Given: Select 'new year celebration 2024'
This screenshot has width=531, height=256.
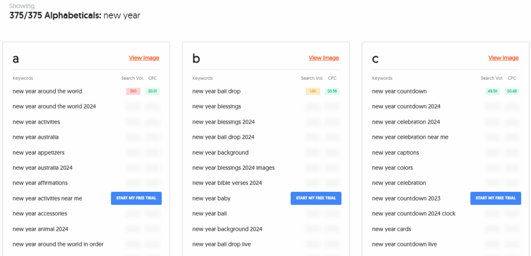Looking at the screenshot, I should pyautogui.click(x=406, y=122).
